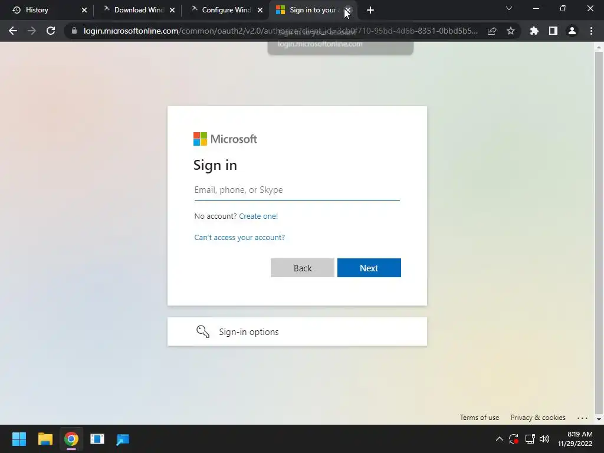Show hidden system tray icons

(x=499, y=439)
